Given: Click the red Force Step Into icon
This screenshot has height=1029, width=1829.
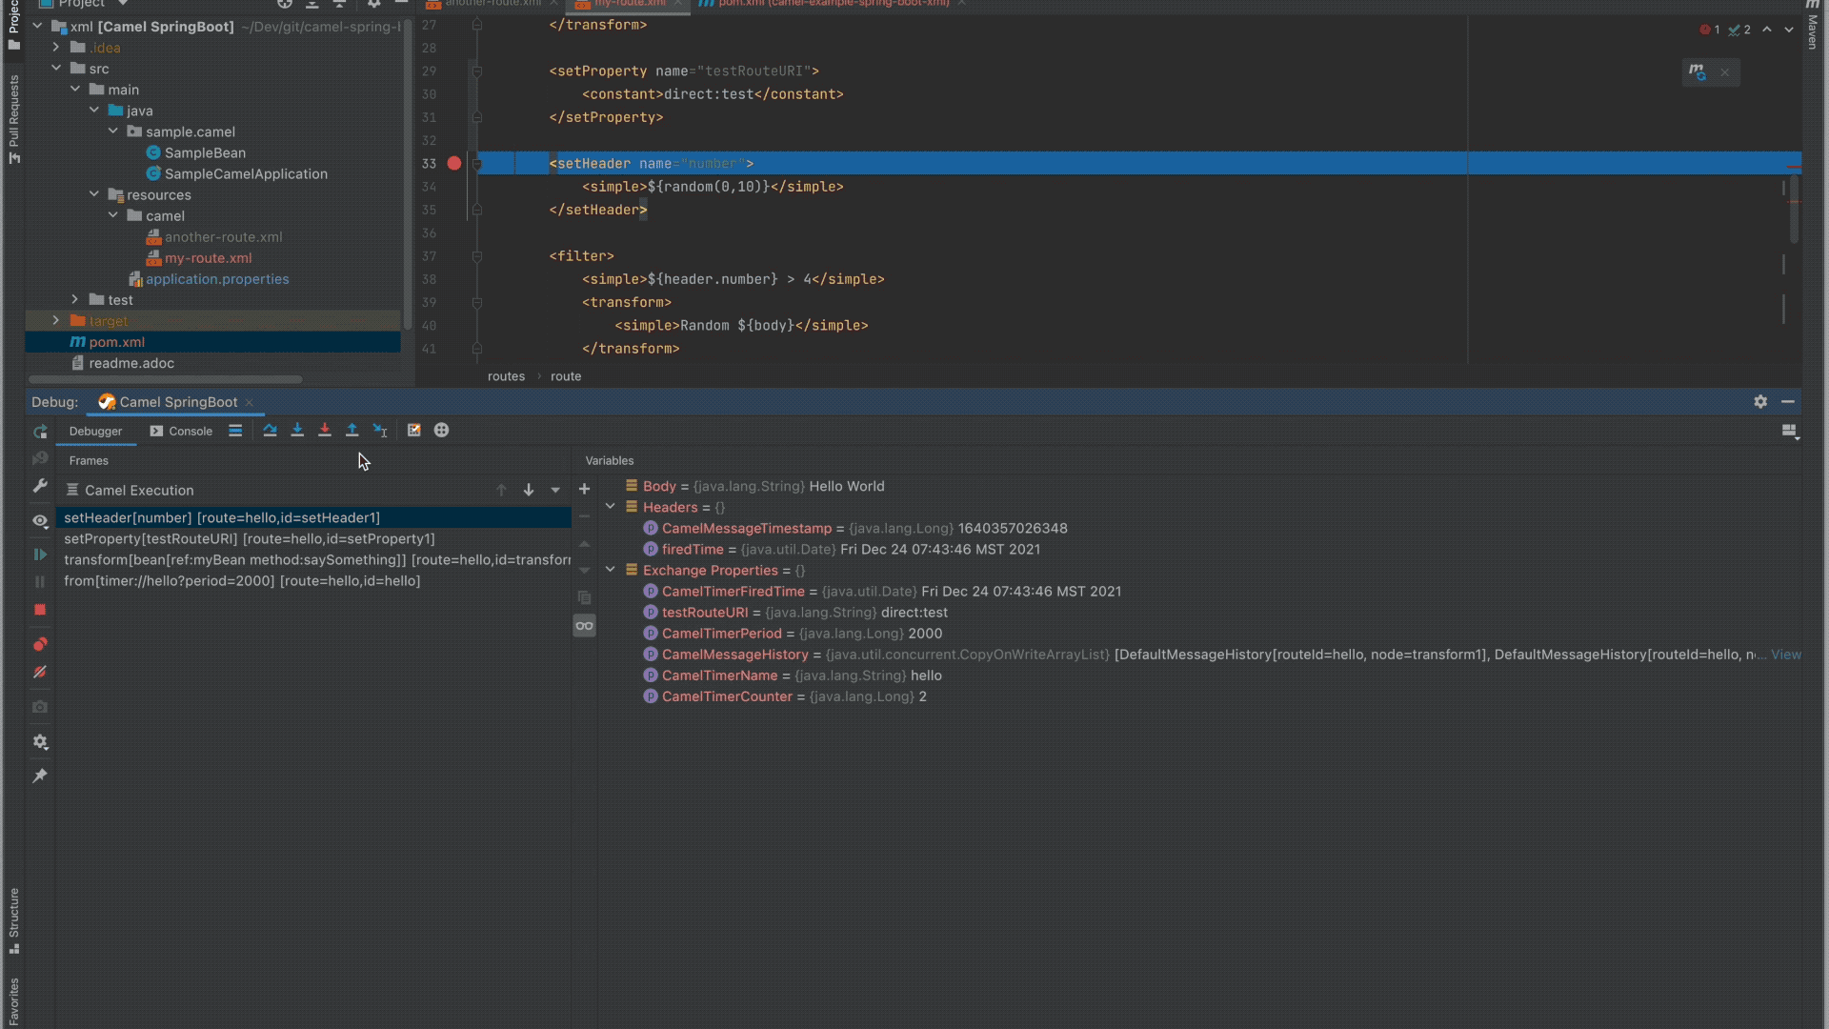Looking at the screenshot, I should click(325, 431).
